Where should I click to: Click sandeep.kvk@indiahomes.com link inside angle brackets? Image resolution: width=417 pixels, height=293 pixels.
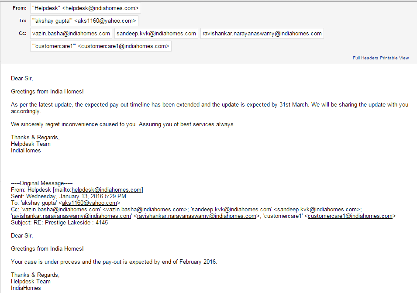coord(317,210)
